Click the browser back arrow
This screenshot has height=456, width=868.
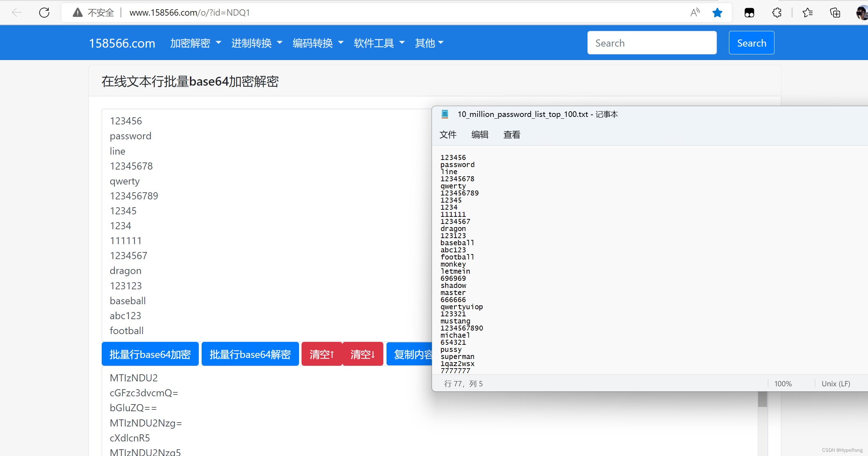coord(16,12)
